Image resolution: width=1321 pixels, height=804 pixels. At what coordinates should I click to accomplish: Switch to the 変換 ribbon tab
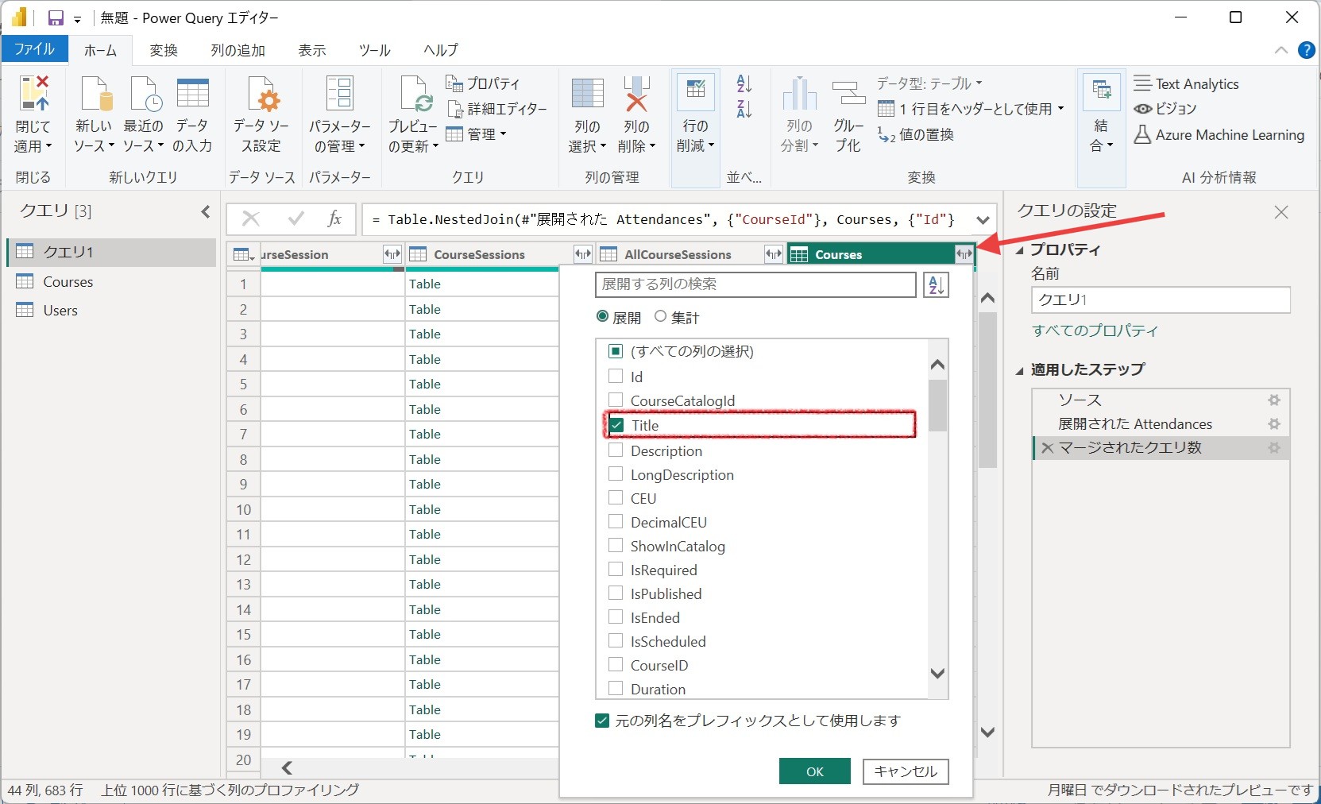click(x=164, y=49)
